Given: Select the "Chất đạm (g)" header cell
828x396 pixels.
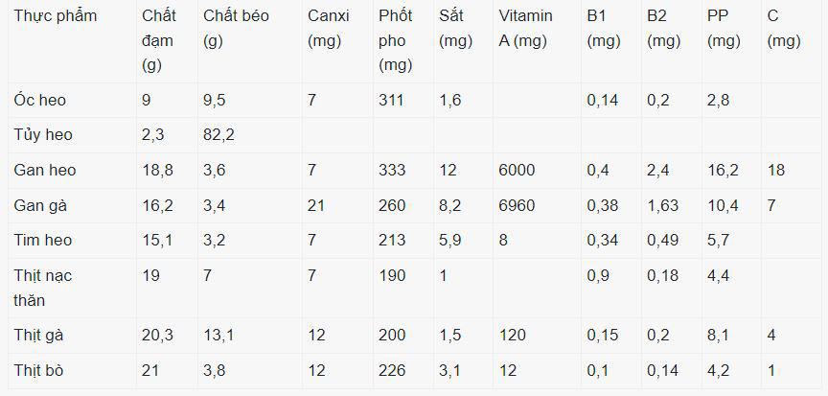Looking at the screenshot, I should coord(159,40).
